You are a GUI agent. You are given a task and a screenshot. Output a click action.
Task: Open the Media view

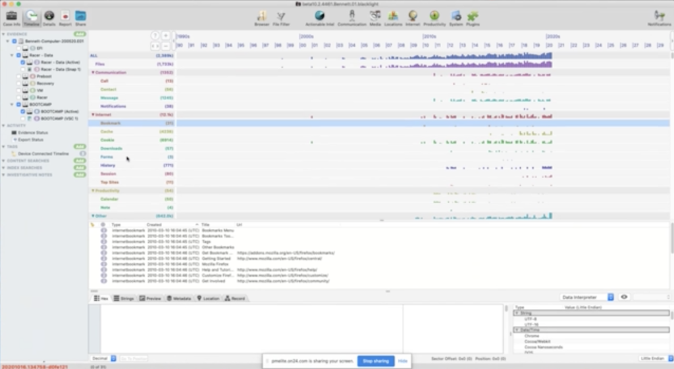pos(375,17)
